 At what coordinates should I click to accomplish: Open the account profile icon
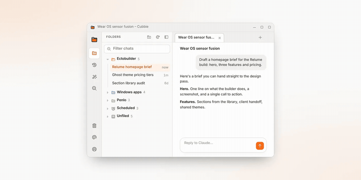click(x=94, y=149)
